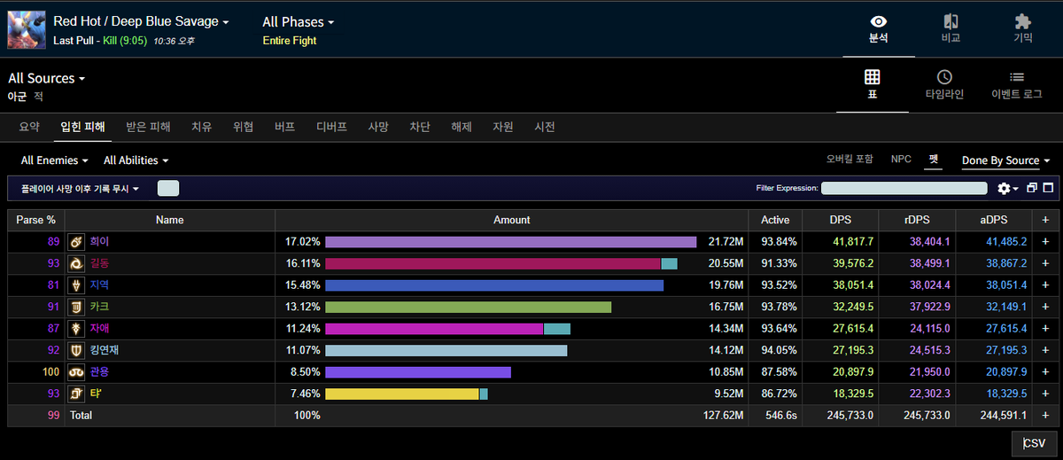This screenshot has height=460, width=1063.
Task: Open the 치유 healing tab
Action: click(201, 127)
